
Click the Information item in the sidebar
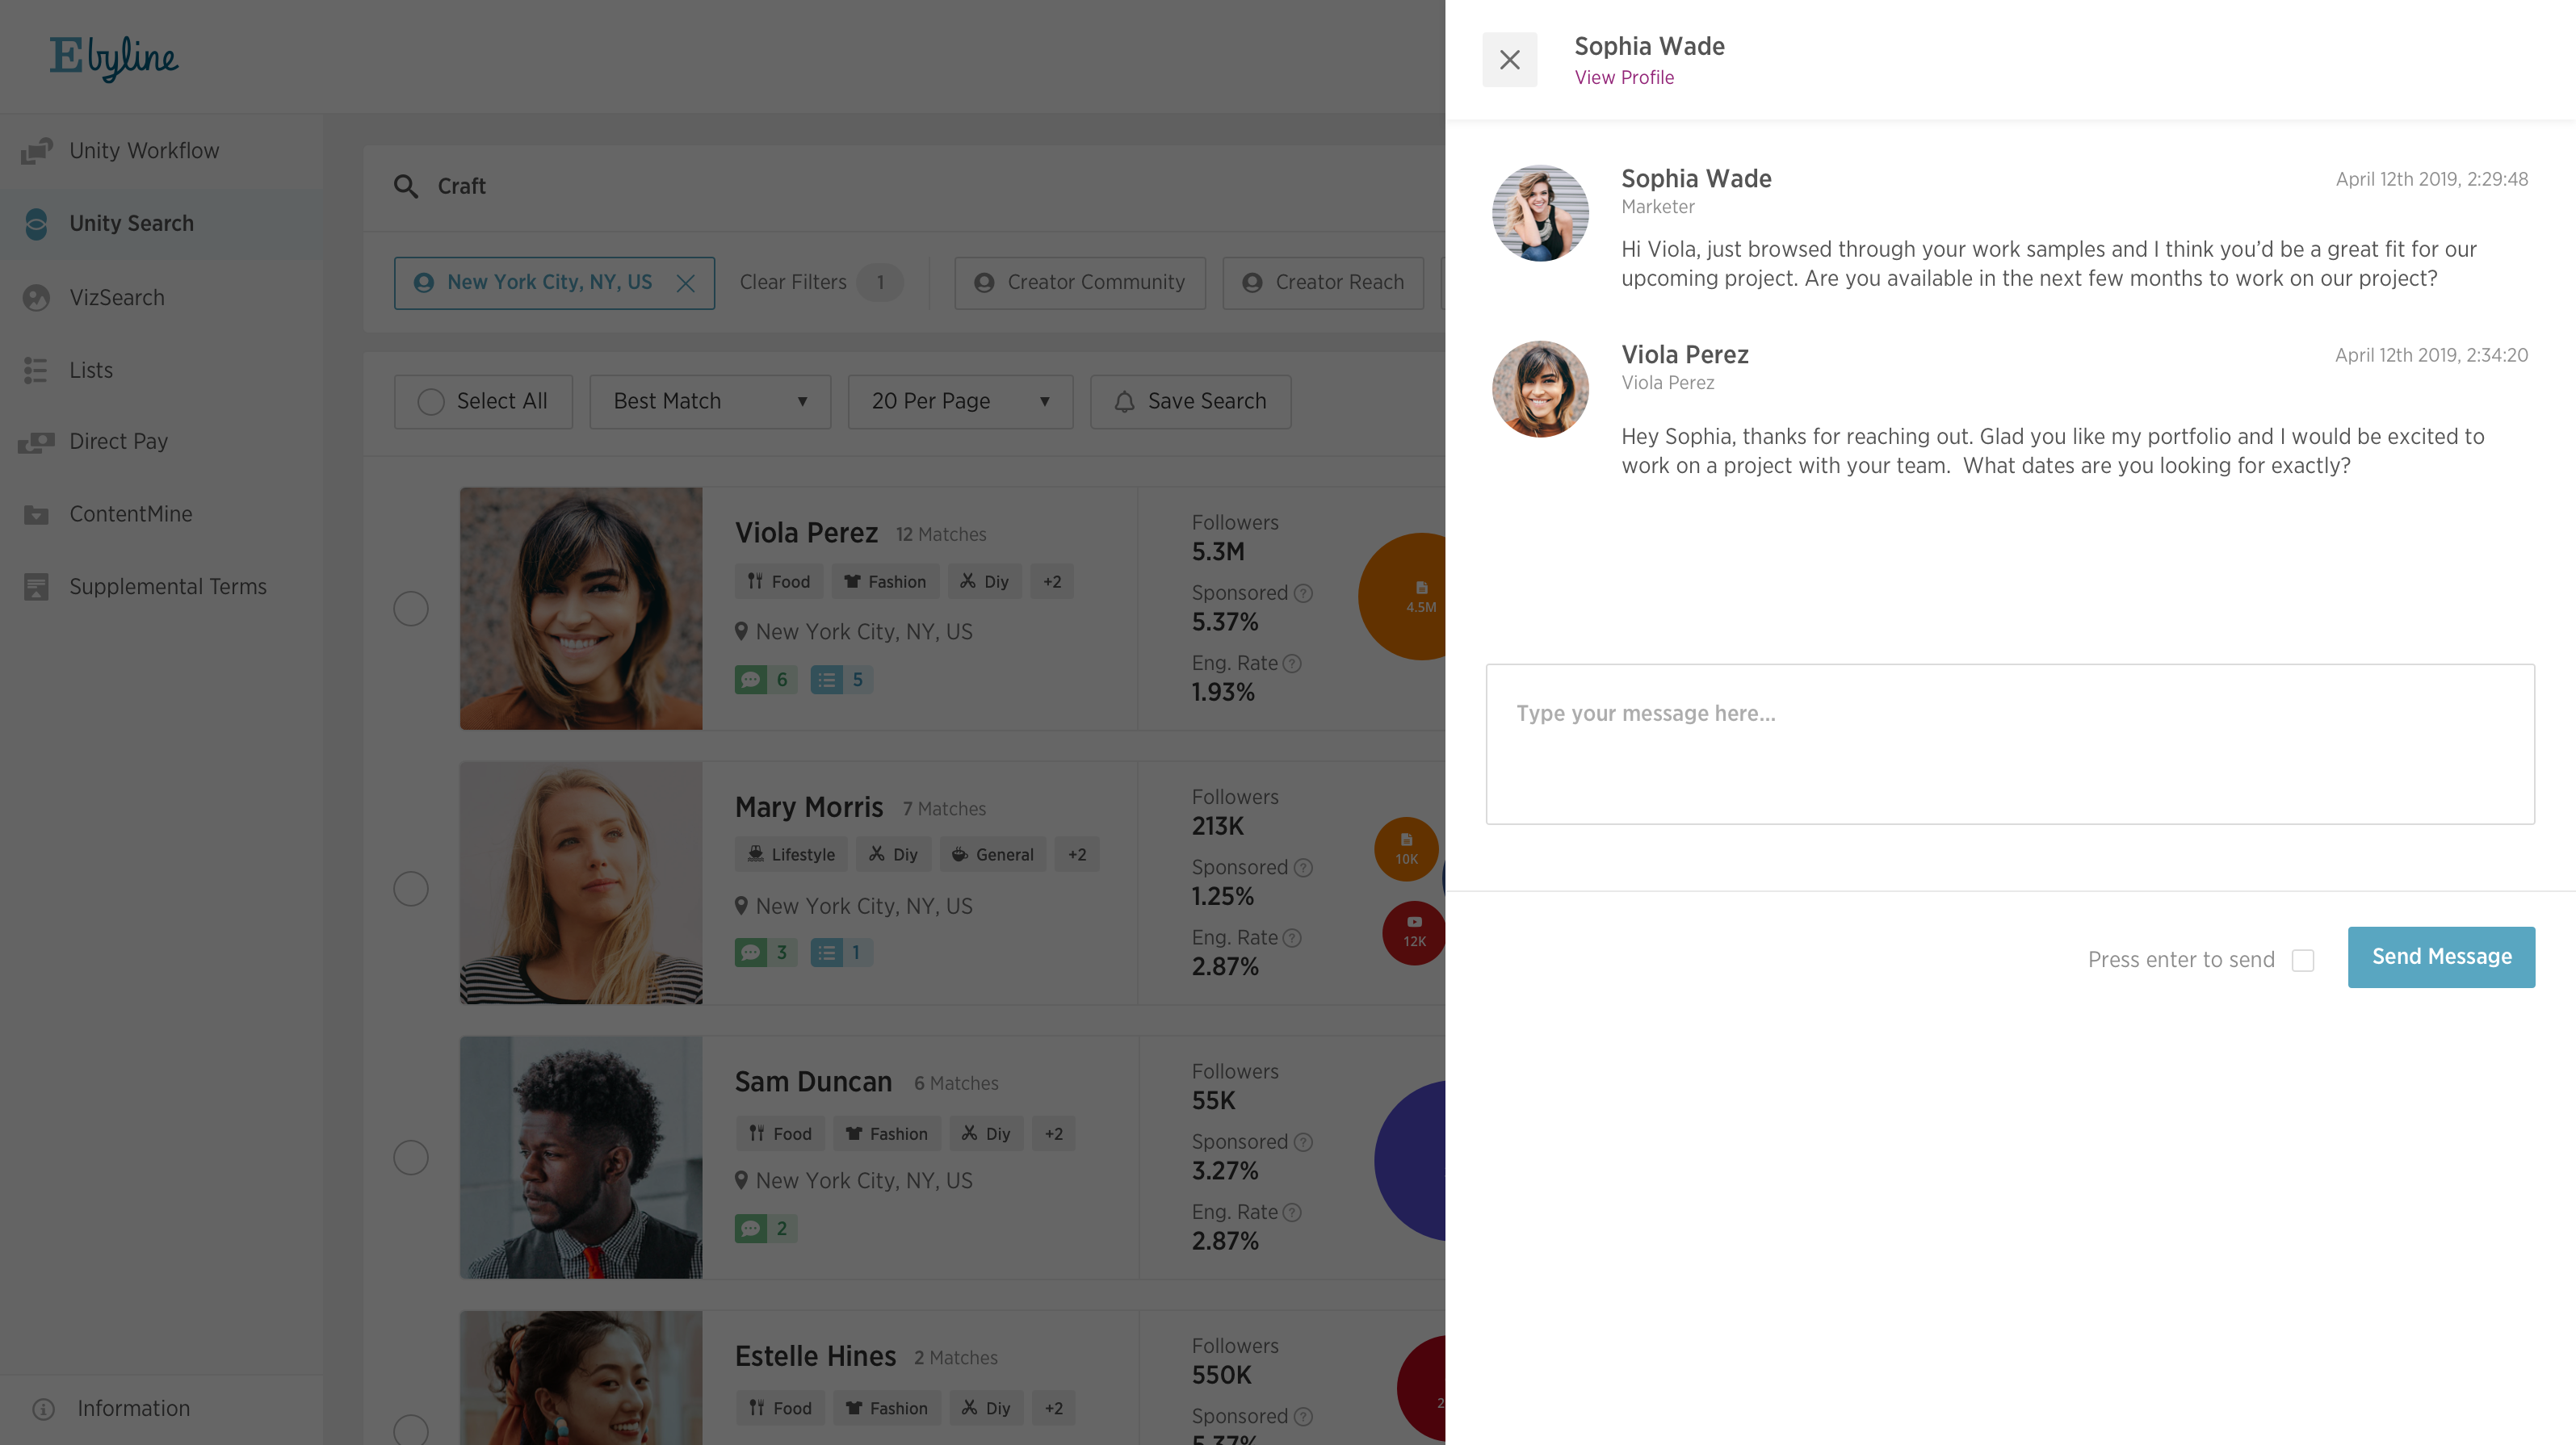click(x=162, y=1409)
